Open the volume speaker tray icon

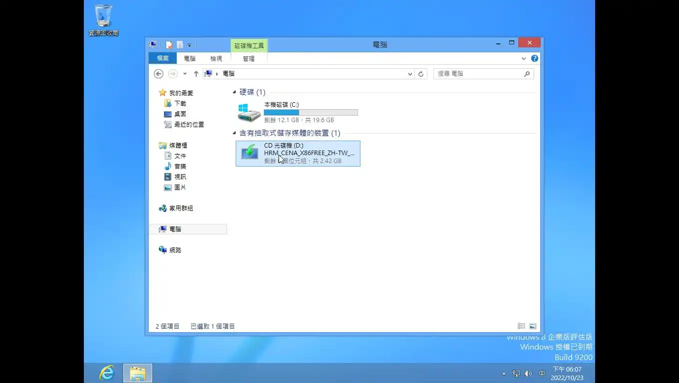pyautogui.click(x=529, y=373)
